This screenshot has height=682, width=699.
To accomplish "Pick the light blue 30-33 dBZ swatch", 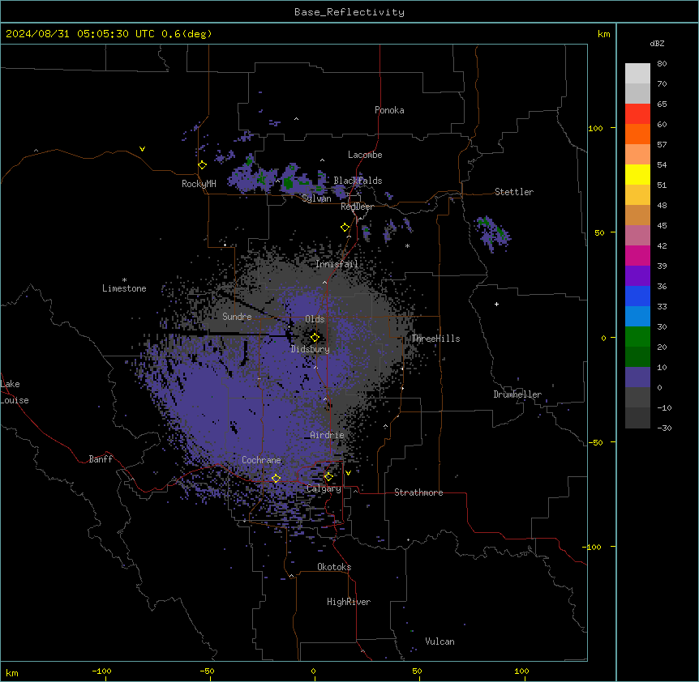I will (637, 317).
